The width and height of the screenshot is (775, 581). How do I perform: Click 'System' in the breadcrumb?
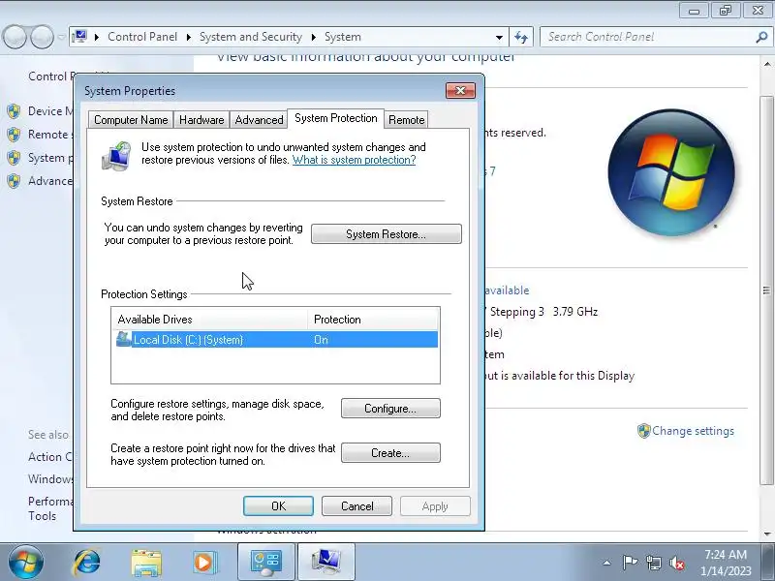[x=343, y=37]
